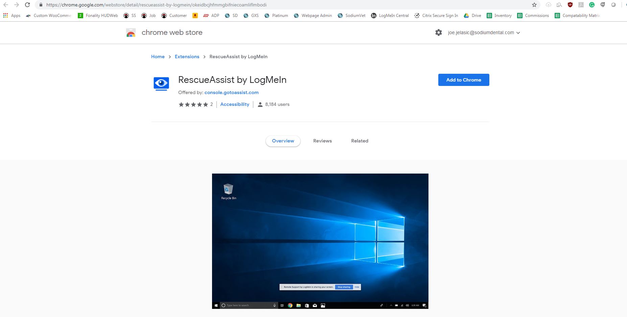The width and height of the screenshot is (627, 317).
Task: Open the console.gotoassist.com publisher link
Action: click(231, 92)
